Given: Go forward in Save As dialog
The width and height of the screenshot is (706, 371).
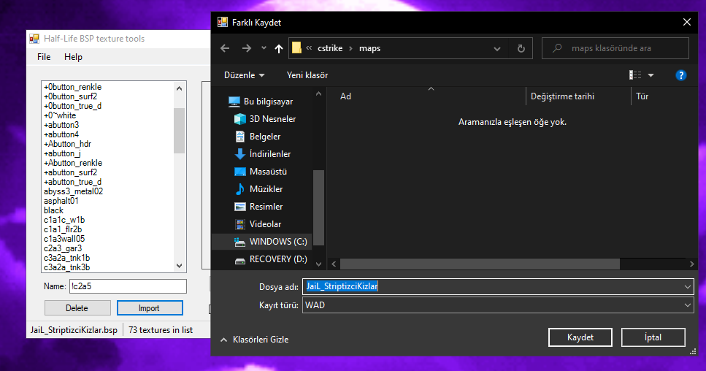Looking at the screenshot, I should [x=246, y=48].
